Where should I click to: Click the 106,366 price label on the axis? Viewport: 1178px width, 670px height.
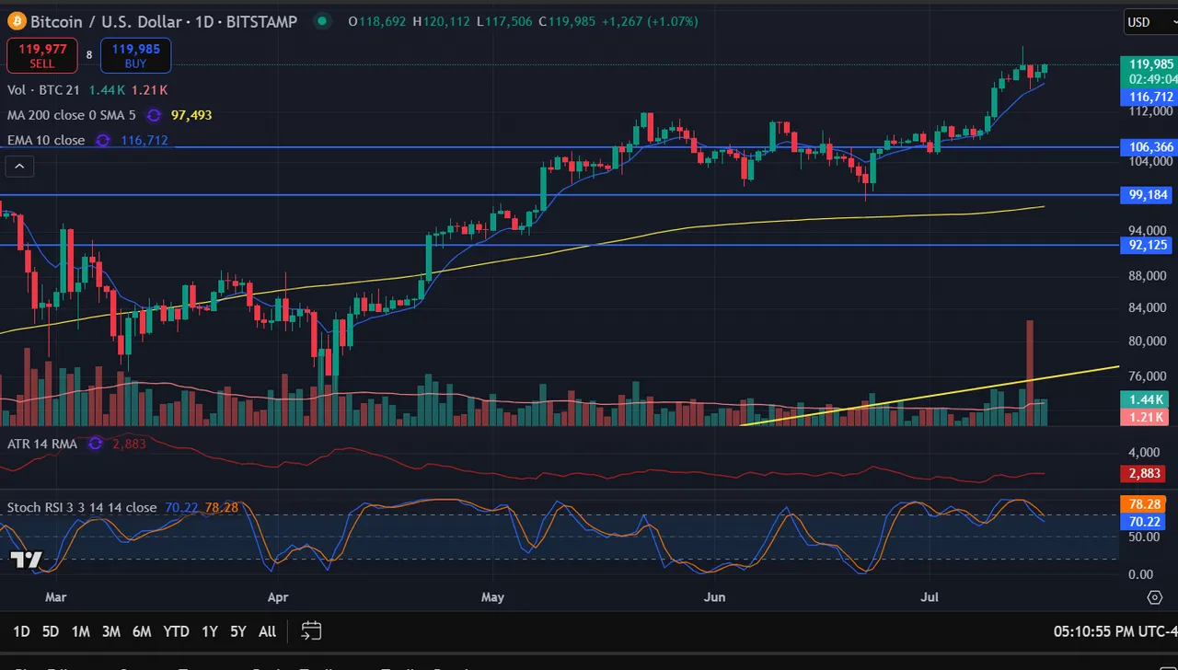(1149, 147)
